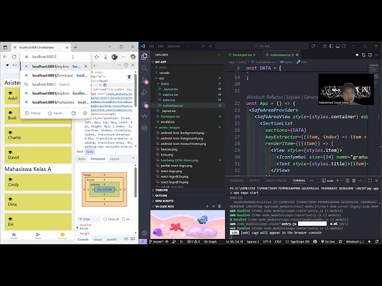
Task: Expand the display property in Computed pane
Action: tap(78, 228)
